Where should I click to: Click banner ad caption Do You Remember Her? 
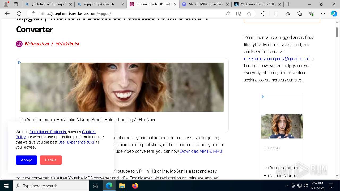tap(88, 120)
